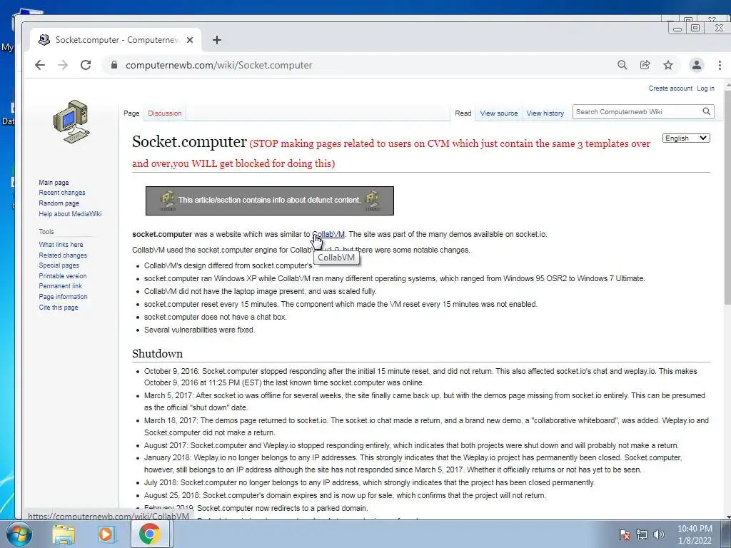Click the Shutdown section heading
This screenshot has width=731, height=548.
(x=157, y=354)
